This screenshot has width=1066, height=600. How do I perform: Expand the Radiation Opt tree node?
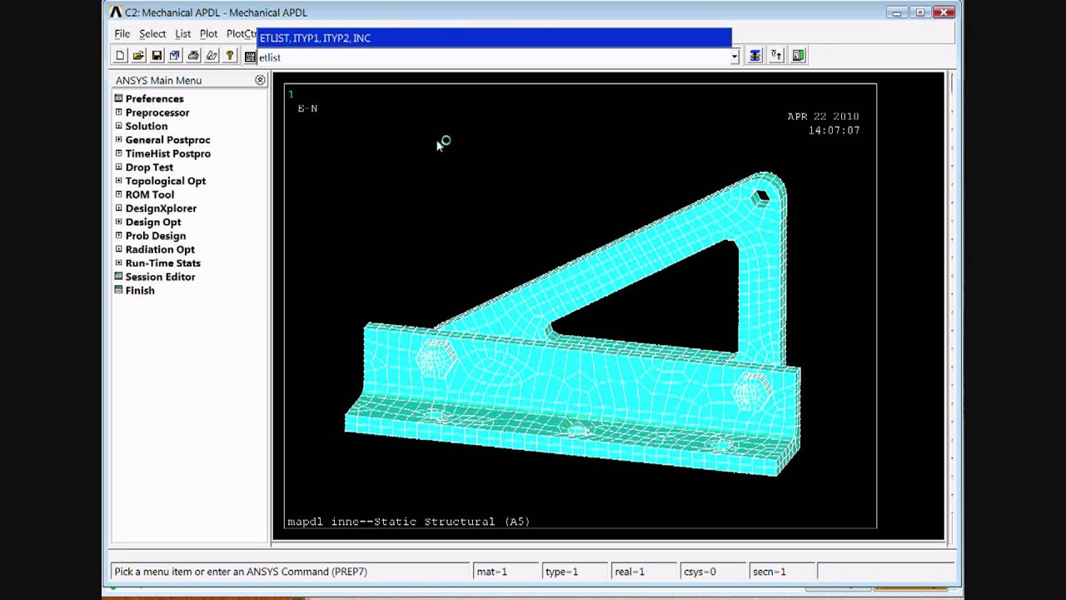(x=118, y=249)
